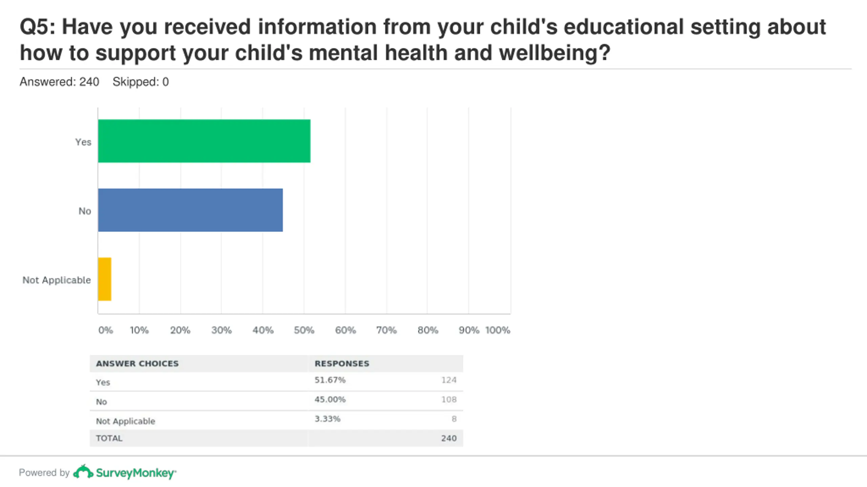This screenshot has width=867, height=487.
Task: Click the Not Applicable axis label
Action: [57, 280]
